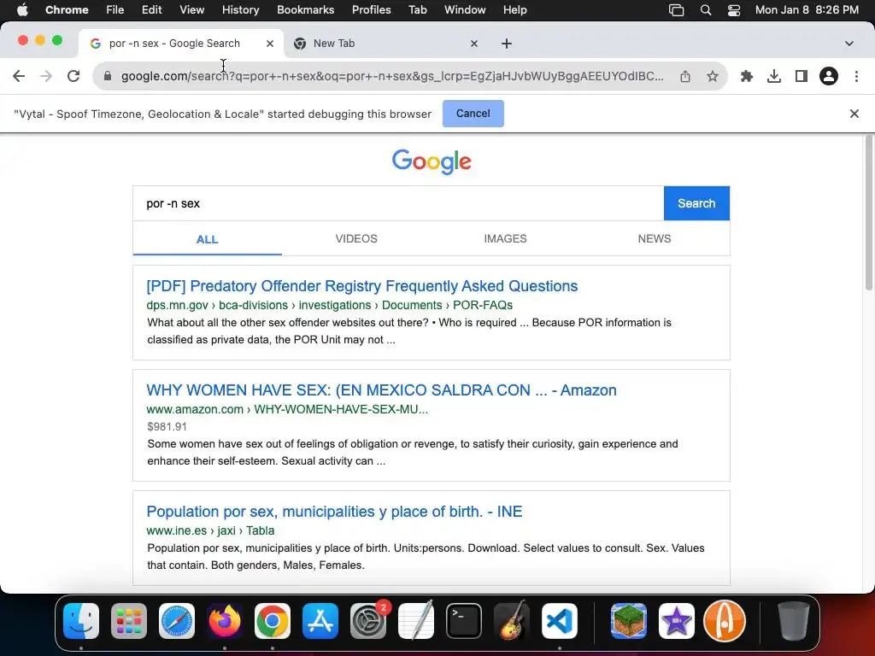Switch to the New Tab tab

pos(385,44)
